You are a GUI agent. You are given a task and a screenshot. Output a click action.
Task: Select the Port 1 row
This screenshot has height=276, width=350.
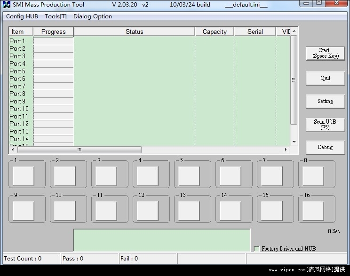(x=149, y=41)
